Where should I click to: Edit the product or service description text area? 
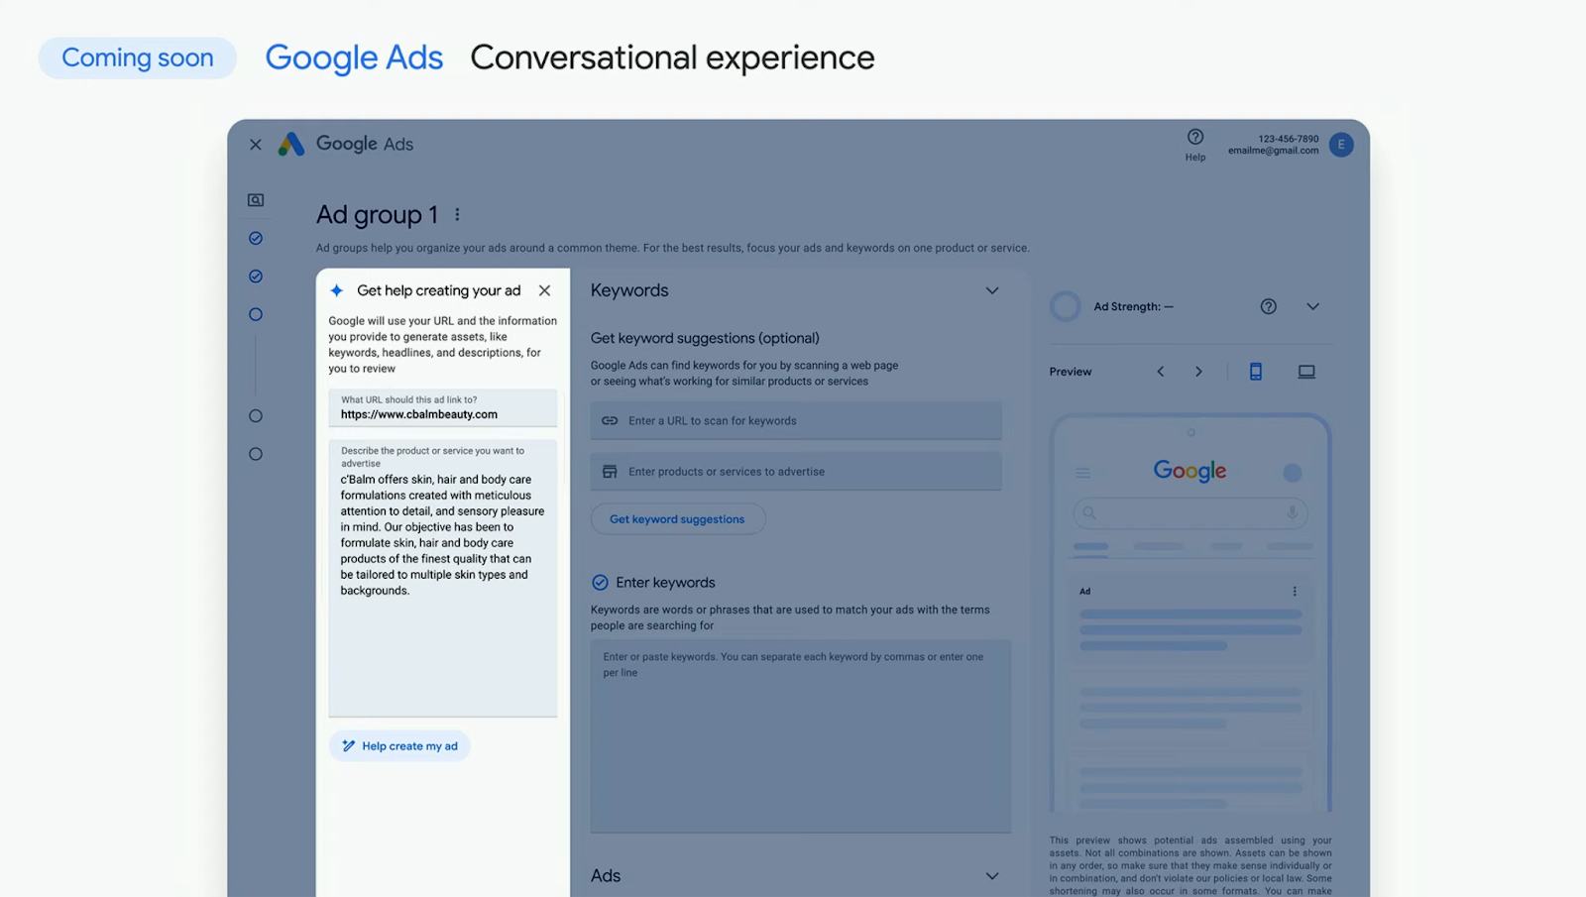click(443, 578)
